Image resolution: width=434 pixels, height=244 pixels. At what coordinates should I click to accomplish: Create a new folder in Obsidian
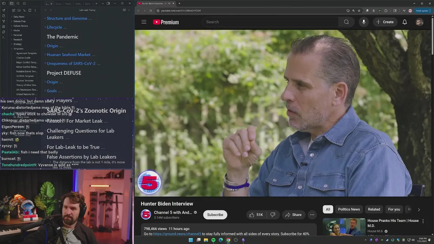[x=19, y=10]
